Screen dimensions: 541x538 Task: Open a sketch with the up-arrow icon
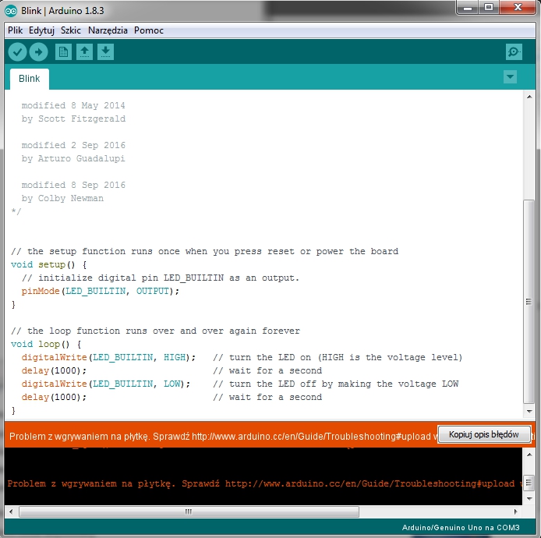point(84,52)
